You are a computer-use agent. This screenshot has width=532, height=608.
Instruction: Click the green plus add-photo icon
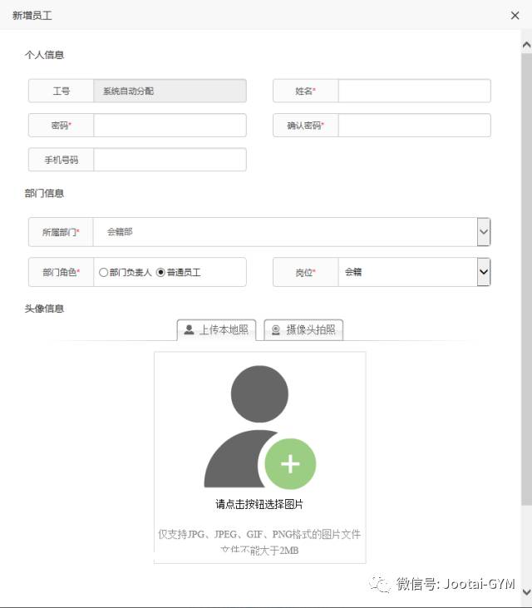point(290,464)
